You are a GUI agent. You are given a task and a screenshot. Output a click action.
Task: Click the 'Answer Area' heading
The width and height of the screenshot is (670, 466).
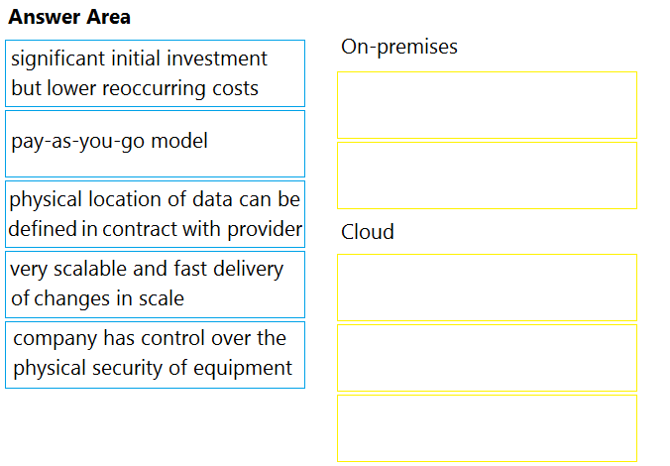tap(69, 17)
